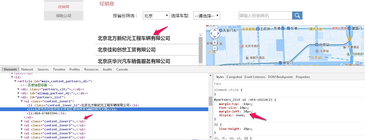365x140 pixels.
Task: Open the 选择车型 dropdown showing --请选择--
Action: coord(207,16)
